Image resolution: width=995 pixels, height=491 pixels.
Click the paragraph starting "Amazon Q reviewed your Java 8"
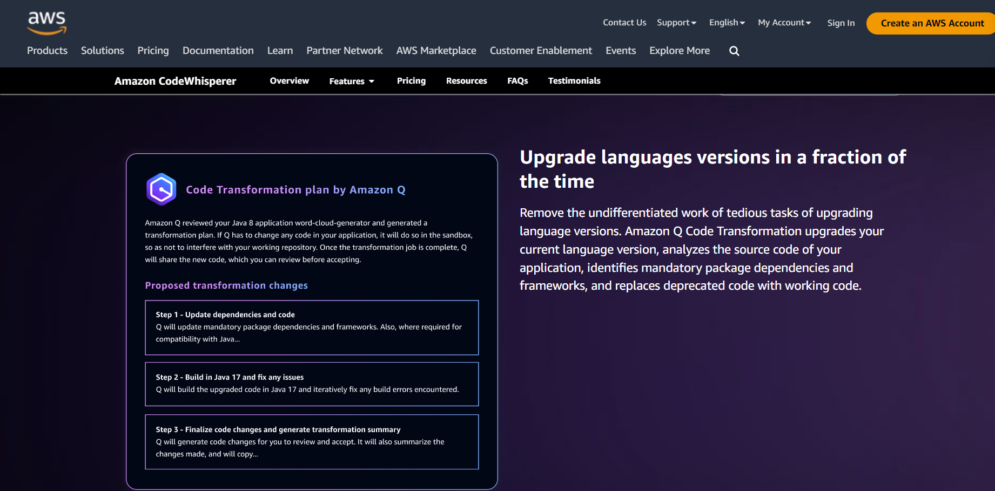click(308, 241)
